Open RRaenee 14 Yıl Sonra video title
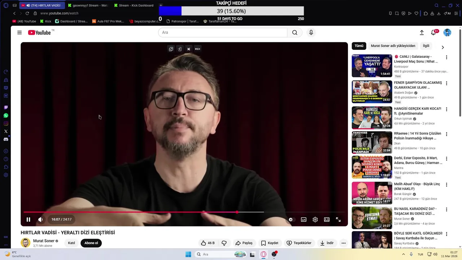The image size is (462, 260). pos(418,136)
